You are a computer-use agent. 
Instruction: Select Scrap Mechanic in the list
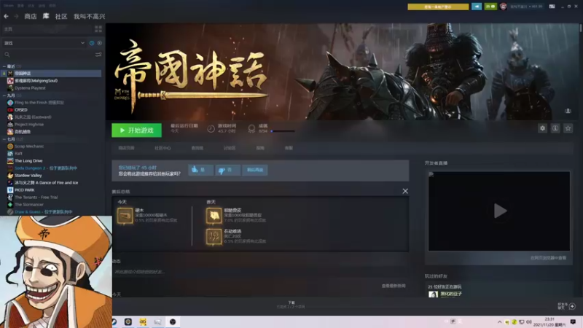29,147
